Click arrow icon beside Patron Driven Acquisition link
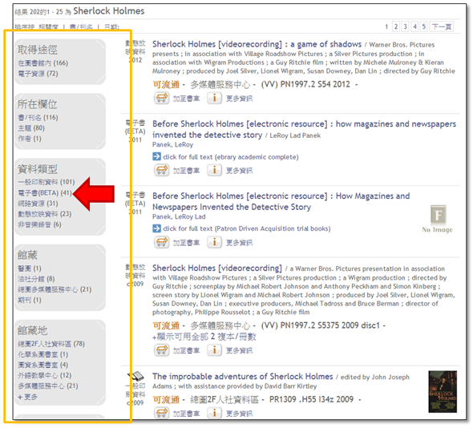Image resolution: width=473 pixels, height=428 pixels. click(156, 228)
